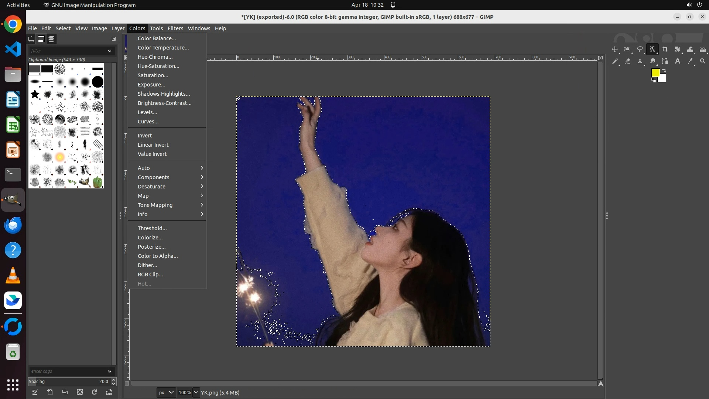Click the Duplicate brush icon
Image resolution: width=709 pixels, height=399 pixels.
pos(65,392)
